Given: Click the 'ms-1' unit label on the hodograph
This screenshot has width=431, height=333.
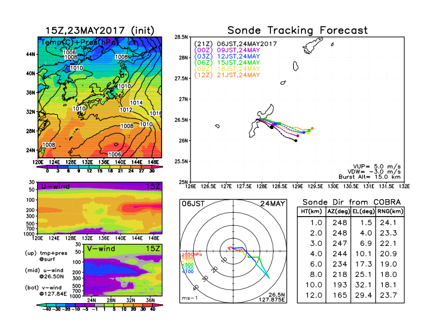Looking at the screenshot, I should [190, 298].
